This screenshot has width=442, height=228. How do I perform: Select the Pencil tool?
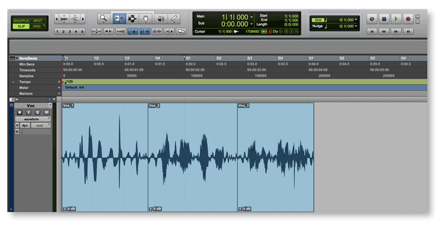click(x=175, y=18)
